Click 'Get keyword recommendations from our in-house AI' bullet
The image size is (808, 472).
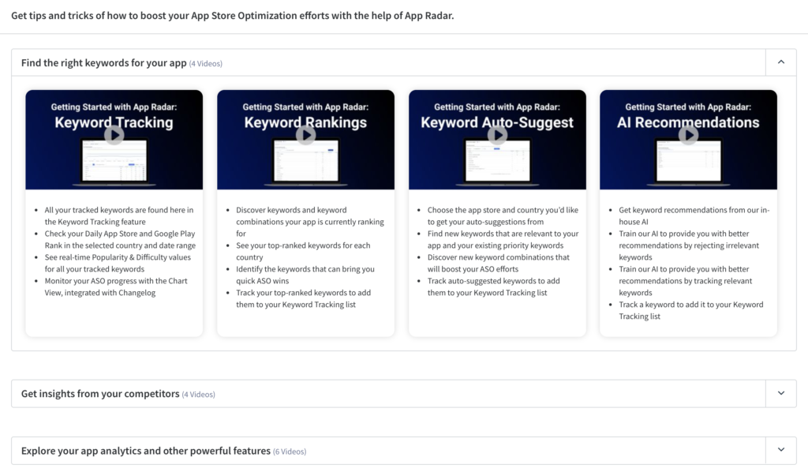[x=694, y=216]
